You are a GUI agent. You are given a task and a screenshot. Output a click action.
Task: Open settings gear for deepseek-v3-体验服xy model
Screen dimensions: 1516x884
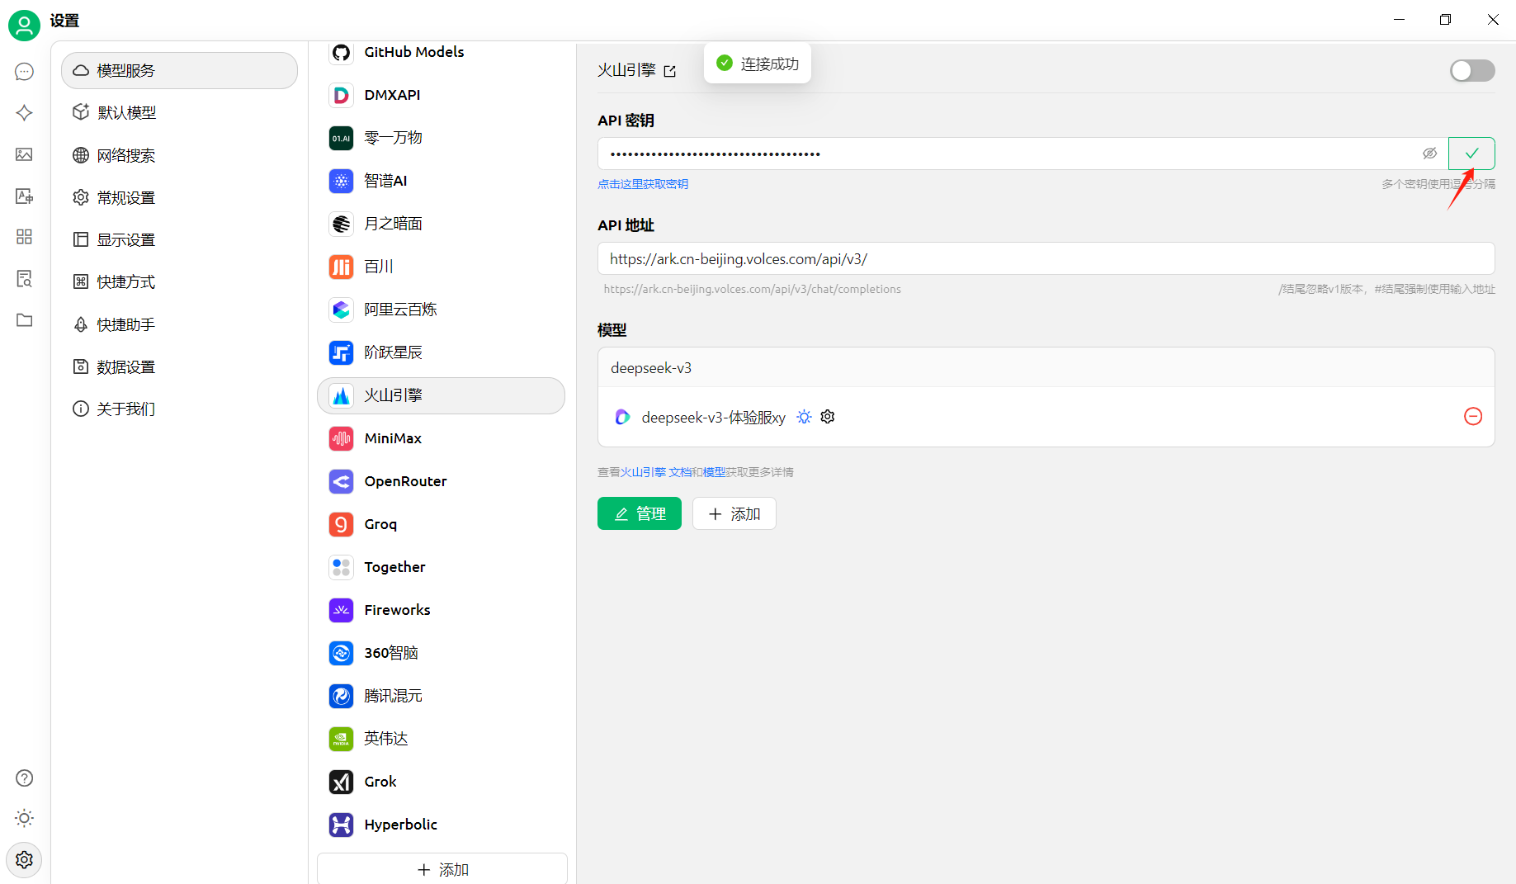pos(828,417)
